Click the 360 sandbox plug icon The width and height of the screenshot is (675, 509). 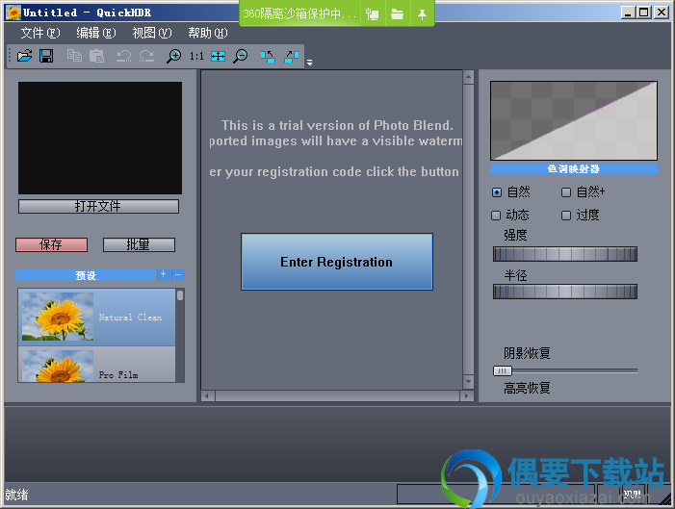[372, 14]
